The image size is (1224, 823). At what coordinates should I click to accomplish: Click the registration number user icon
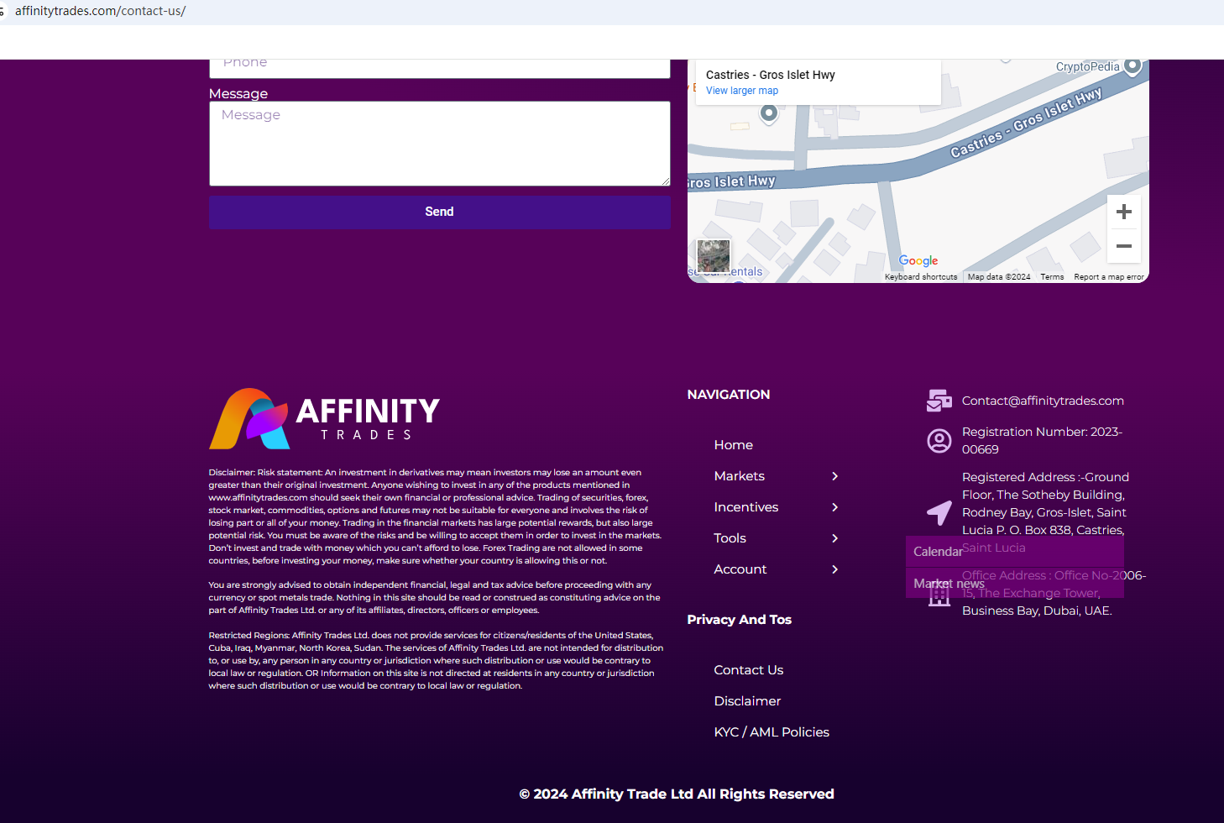tap(939, 441)
